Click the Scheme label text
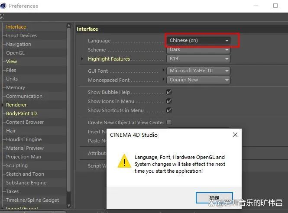The height and width of the screenshot is (213, 288). point(97,50)
